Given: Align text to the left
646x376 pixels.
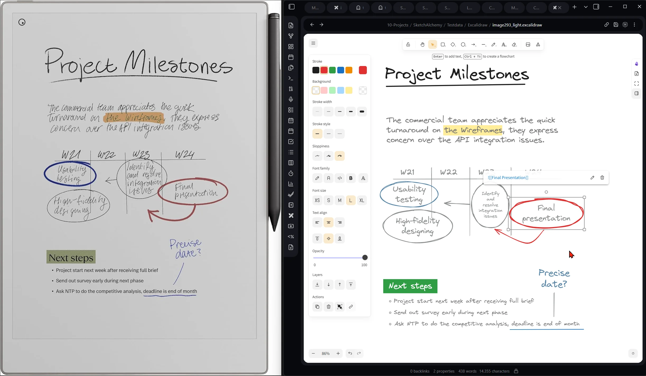Looking at the screenshot, I should point(317,223).
